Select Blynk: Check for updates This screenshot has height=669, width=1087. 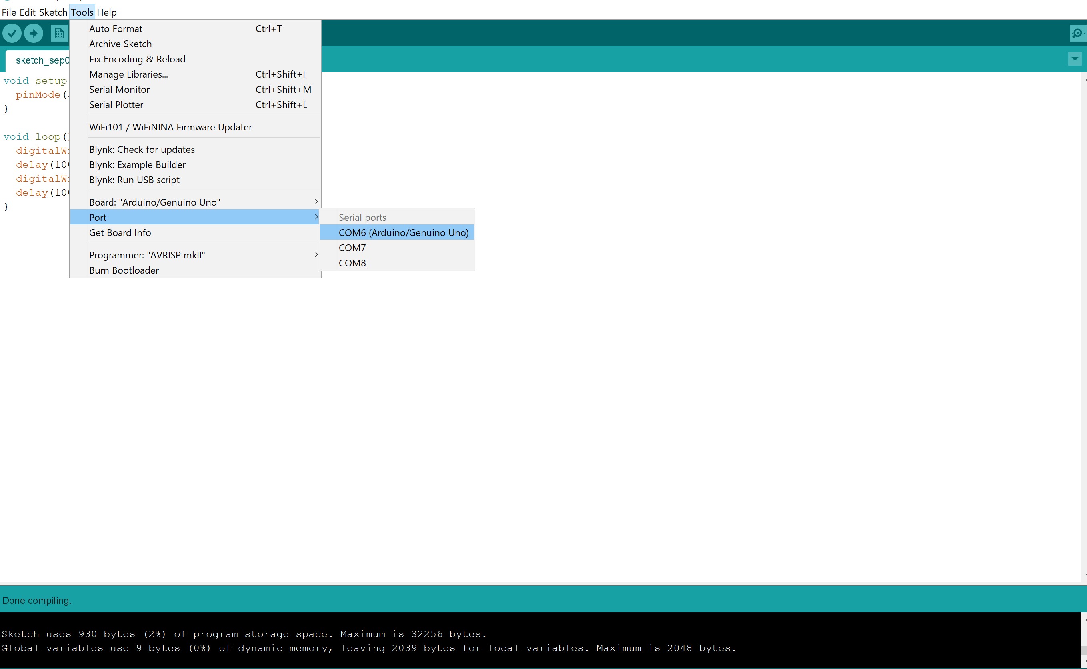pos(195,150)
